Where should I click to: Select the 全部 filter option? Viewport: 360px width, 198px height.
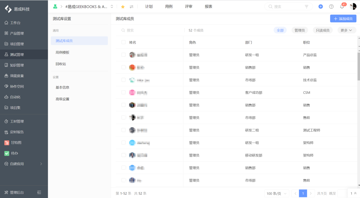(280, 30)
